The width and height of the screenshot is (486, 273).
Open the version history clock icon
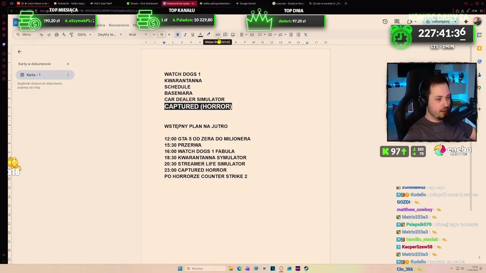pos(385,22)
